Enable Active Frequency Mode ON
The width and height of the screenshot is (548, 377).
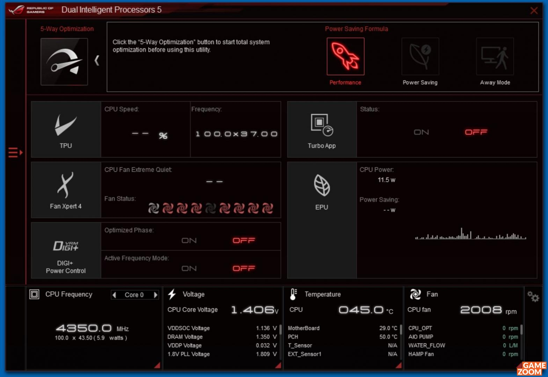tap(189, 268)
